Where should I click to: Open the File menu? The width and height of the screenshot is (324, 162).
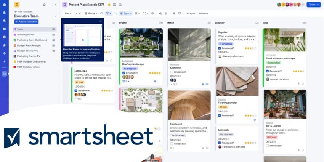coord(68,13)
